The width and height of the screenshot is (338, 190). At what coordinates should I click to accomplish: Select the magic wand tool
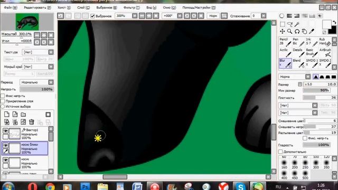point(297,24)
